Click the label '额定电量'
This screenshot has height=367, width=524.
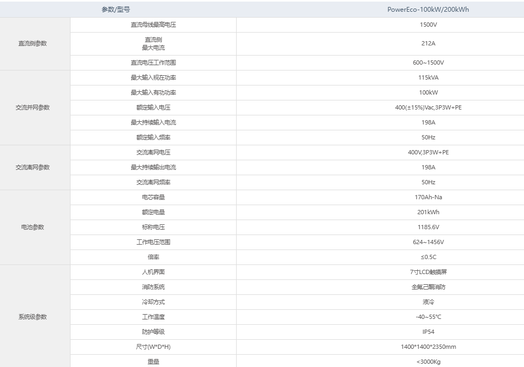click(153, 213)
